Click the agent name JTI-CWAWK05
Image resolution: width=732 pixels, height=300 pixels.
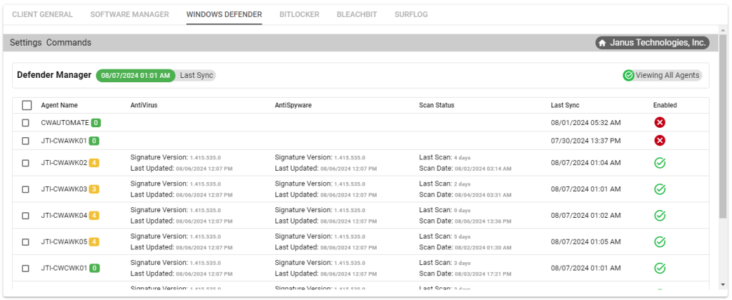click(x=64, y=241)
